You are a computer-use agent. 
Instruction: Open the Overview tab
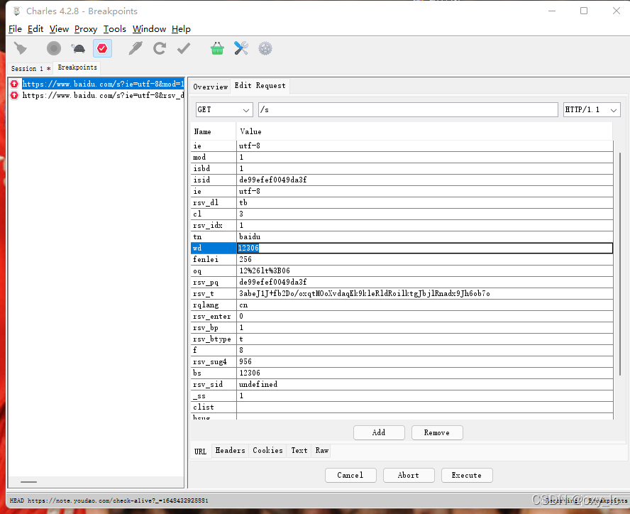[210, 87]
